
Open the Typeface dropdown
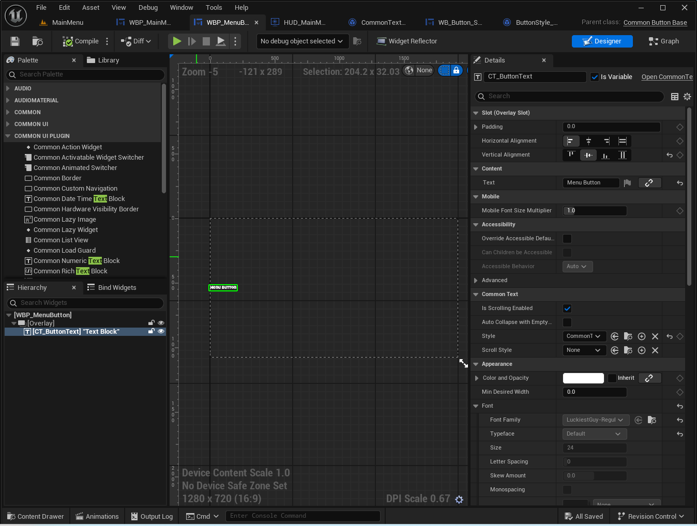point(595,434)
